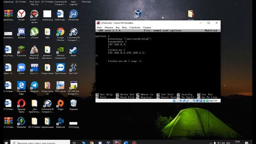Viewport: 256px width, 144px height.
Task: Select the asdsad.png file on desktop
Action: (x=48, y=15)
